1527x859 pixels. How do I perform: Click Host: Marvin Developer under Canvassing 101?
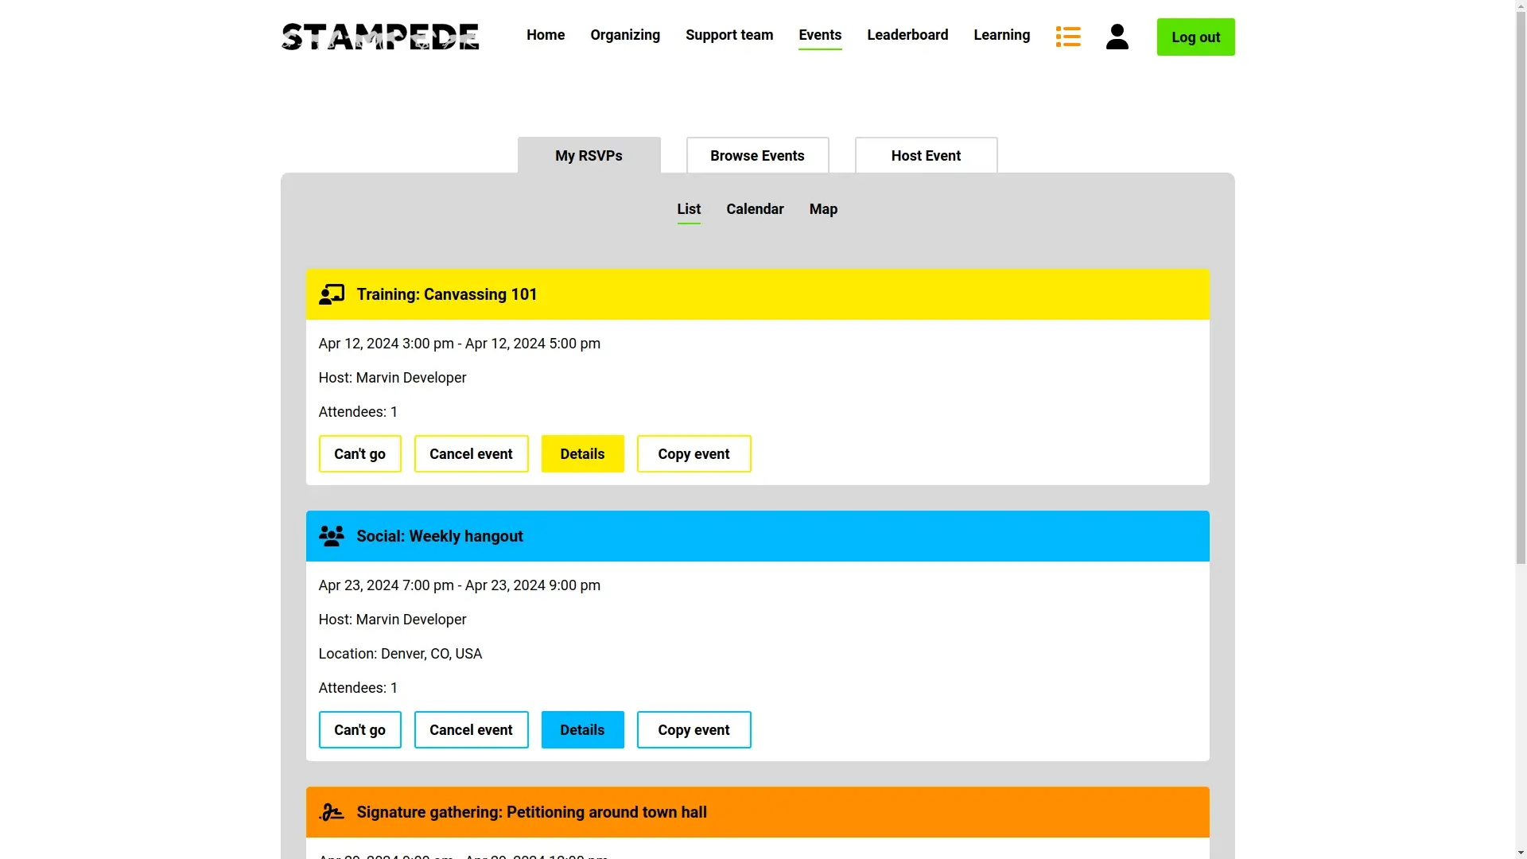click(x=392, y=378)
